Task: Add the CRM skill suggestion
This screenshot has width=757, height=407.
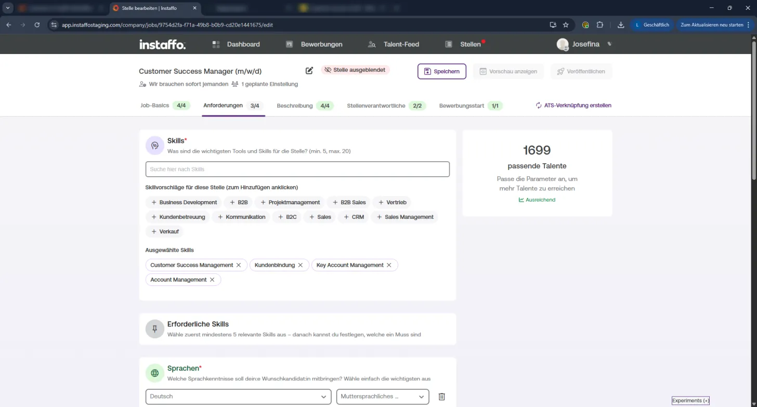Action: coord(354,217)
